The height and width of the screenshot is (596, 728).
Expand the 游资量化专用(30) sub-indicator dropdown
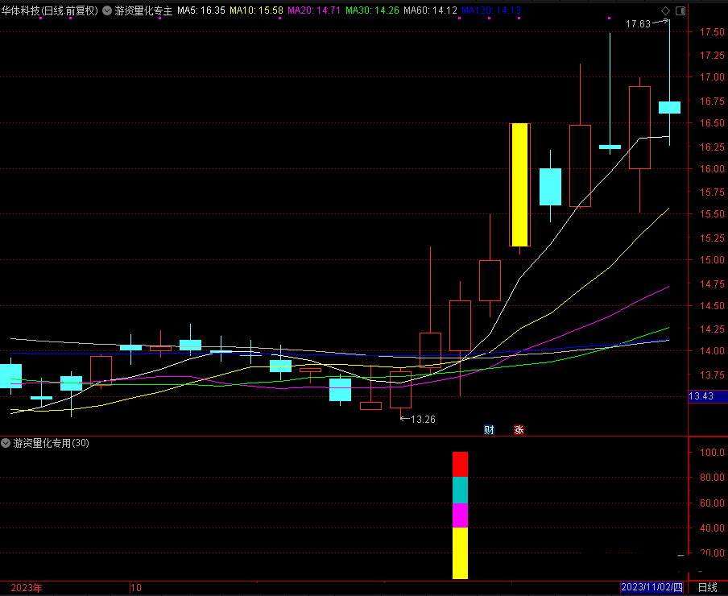point(6,443)
